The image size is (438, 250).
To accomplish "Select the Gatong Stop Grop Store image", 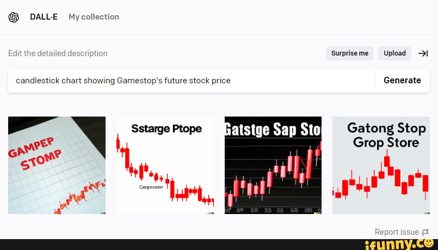I will click(381, 165).
